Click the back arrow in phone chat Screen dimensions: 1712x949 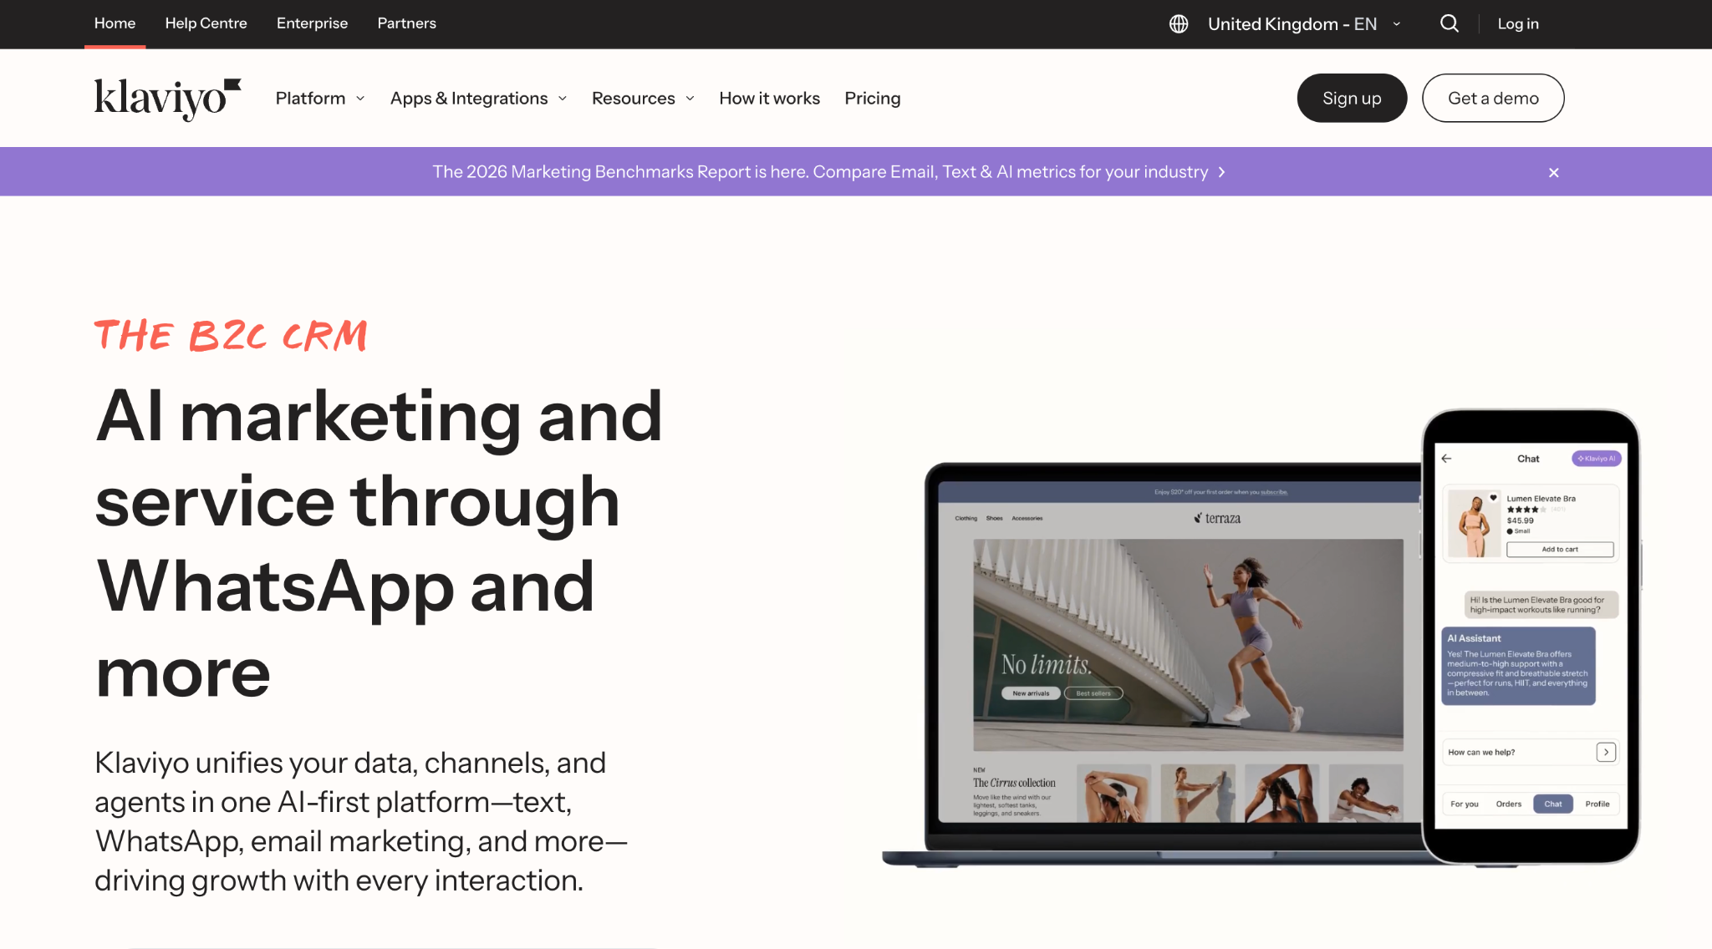(x=1446, y=459)
